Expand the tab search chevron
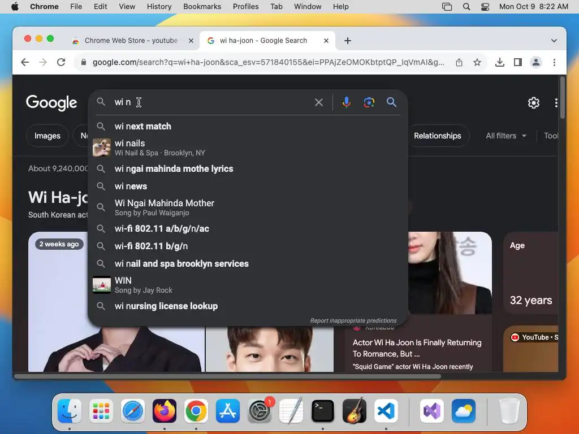 point(554,41)
